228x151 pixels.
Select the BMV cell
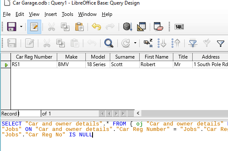click(71, 64)
